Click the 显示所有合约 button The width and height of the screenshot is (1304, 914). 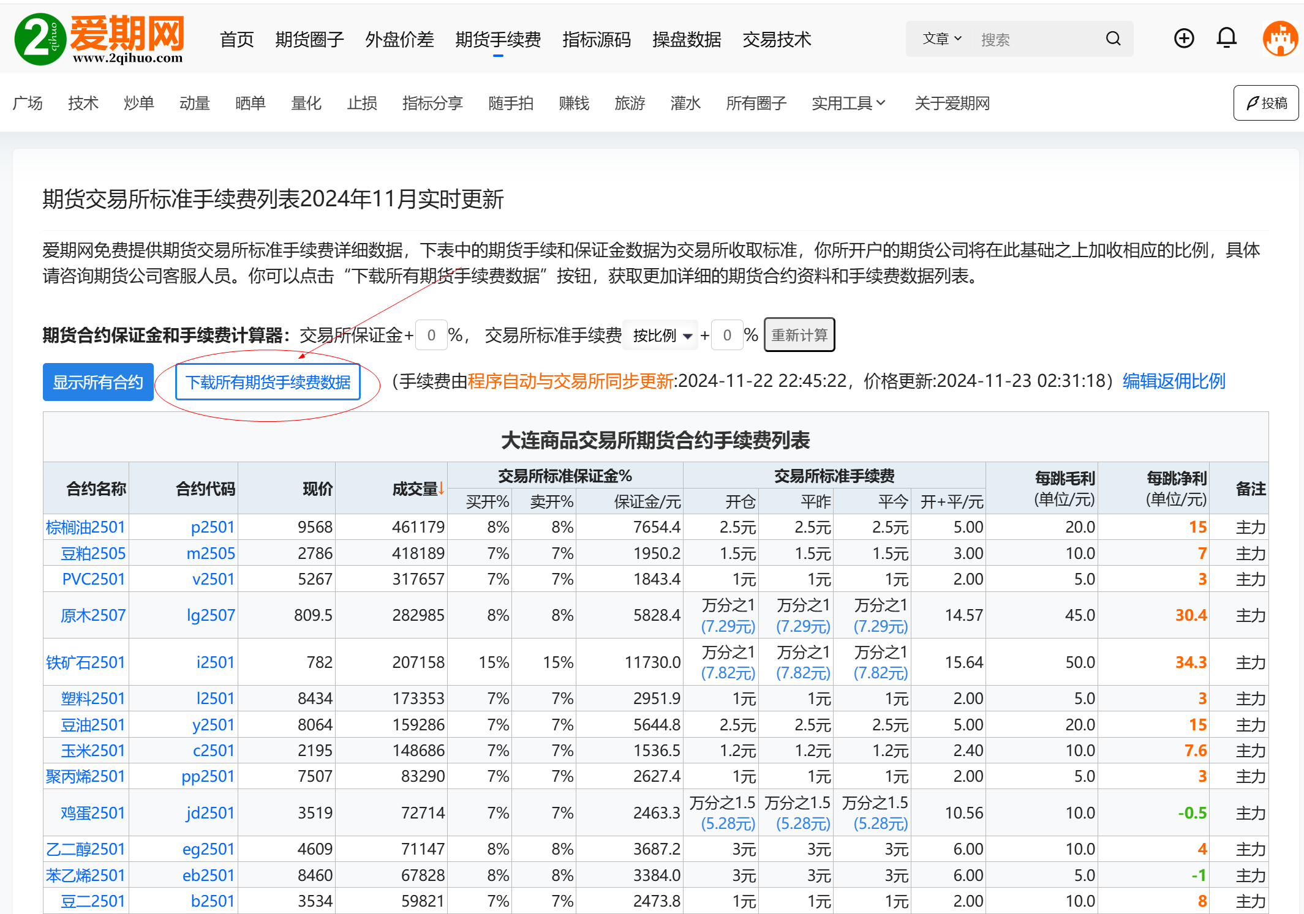point(97,381)
